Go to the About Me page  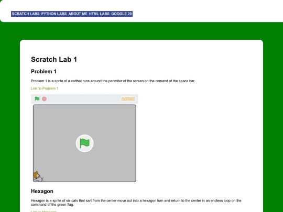pyautogui.click(x=78, y=14)
